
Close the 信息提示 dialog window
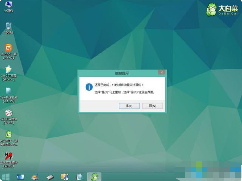click(161, 73)
